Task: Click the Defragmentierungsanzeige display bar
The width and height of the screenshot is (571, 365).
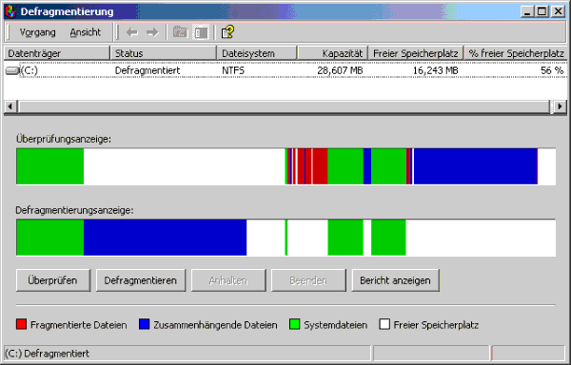Action: tap(285, 238)
